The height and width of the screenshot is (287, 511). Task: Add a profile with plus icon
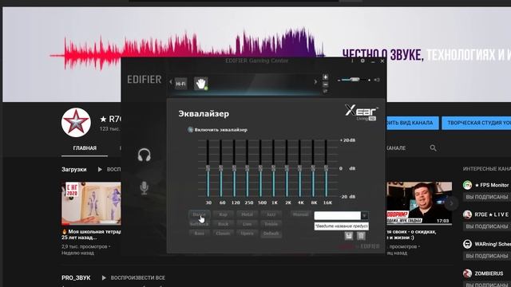pyautogui.click(x=325, y=77)
